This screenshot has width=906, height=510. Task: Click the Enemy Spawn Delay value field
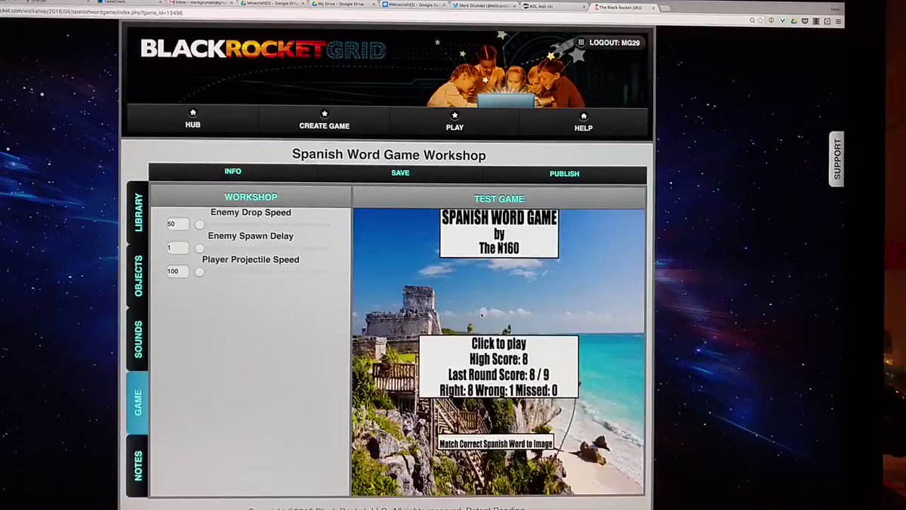(178, 248)
